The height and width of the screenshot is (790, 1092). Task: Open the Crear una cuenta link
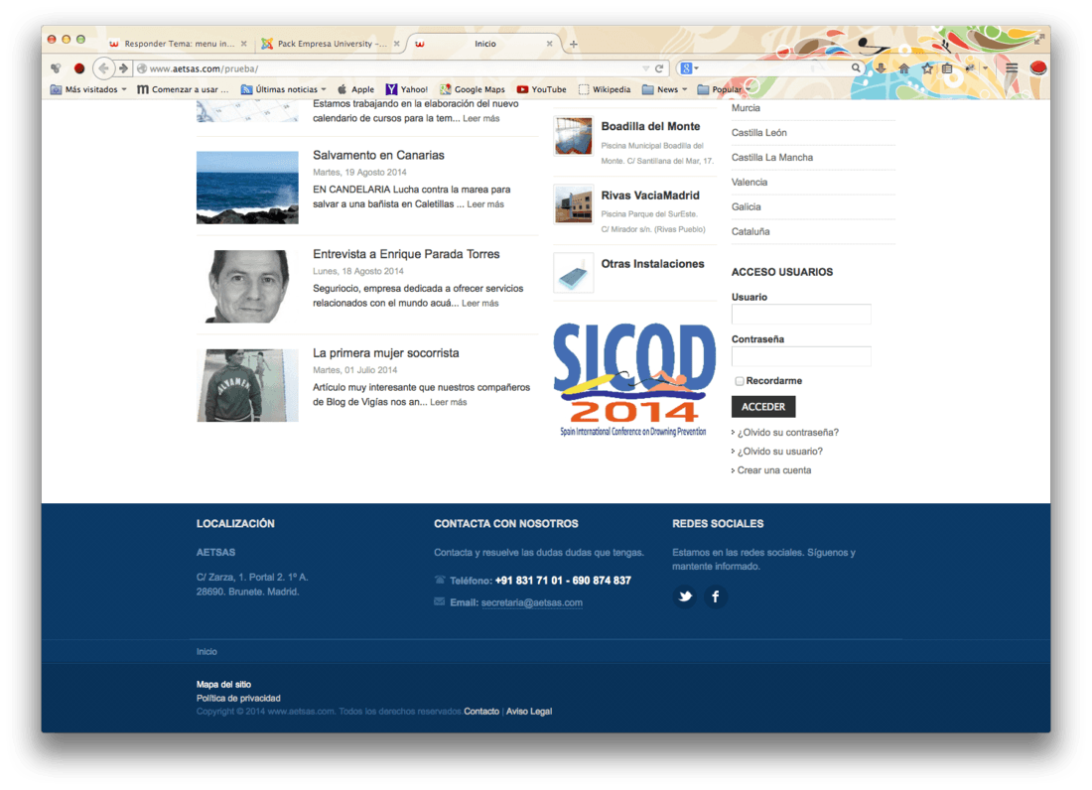(x=773, y=470)
